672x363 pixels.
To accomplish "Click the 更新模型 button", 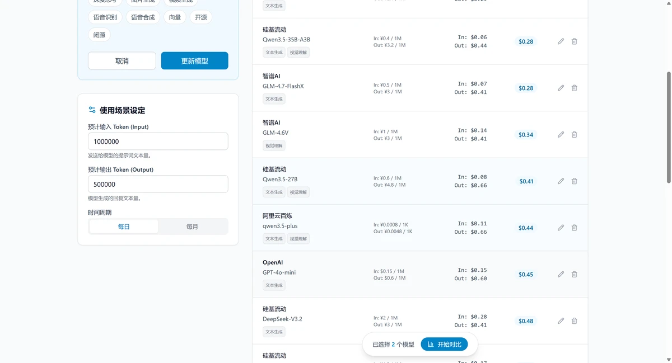I will pyautogui.click(x=194, y=60).
